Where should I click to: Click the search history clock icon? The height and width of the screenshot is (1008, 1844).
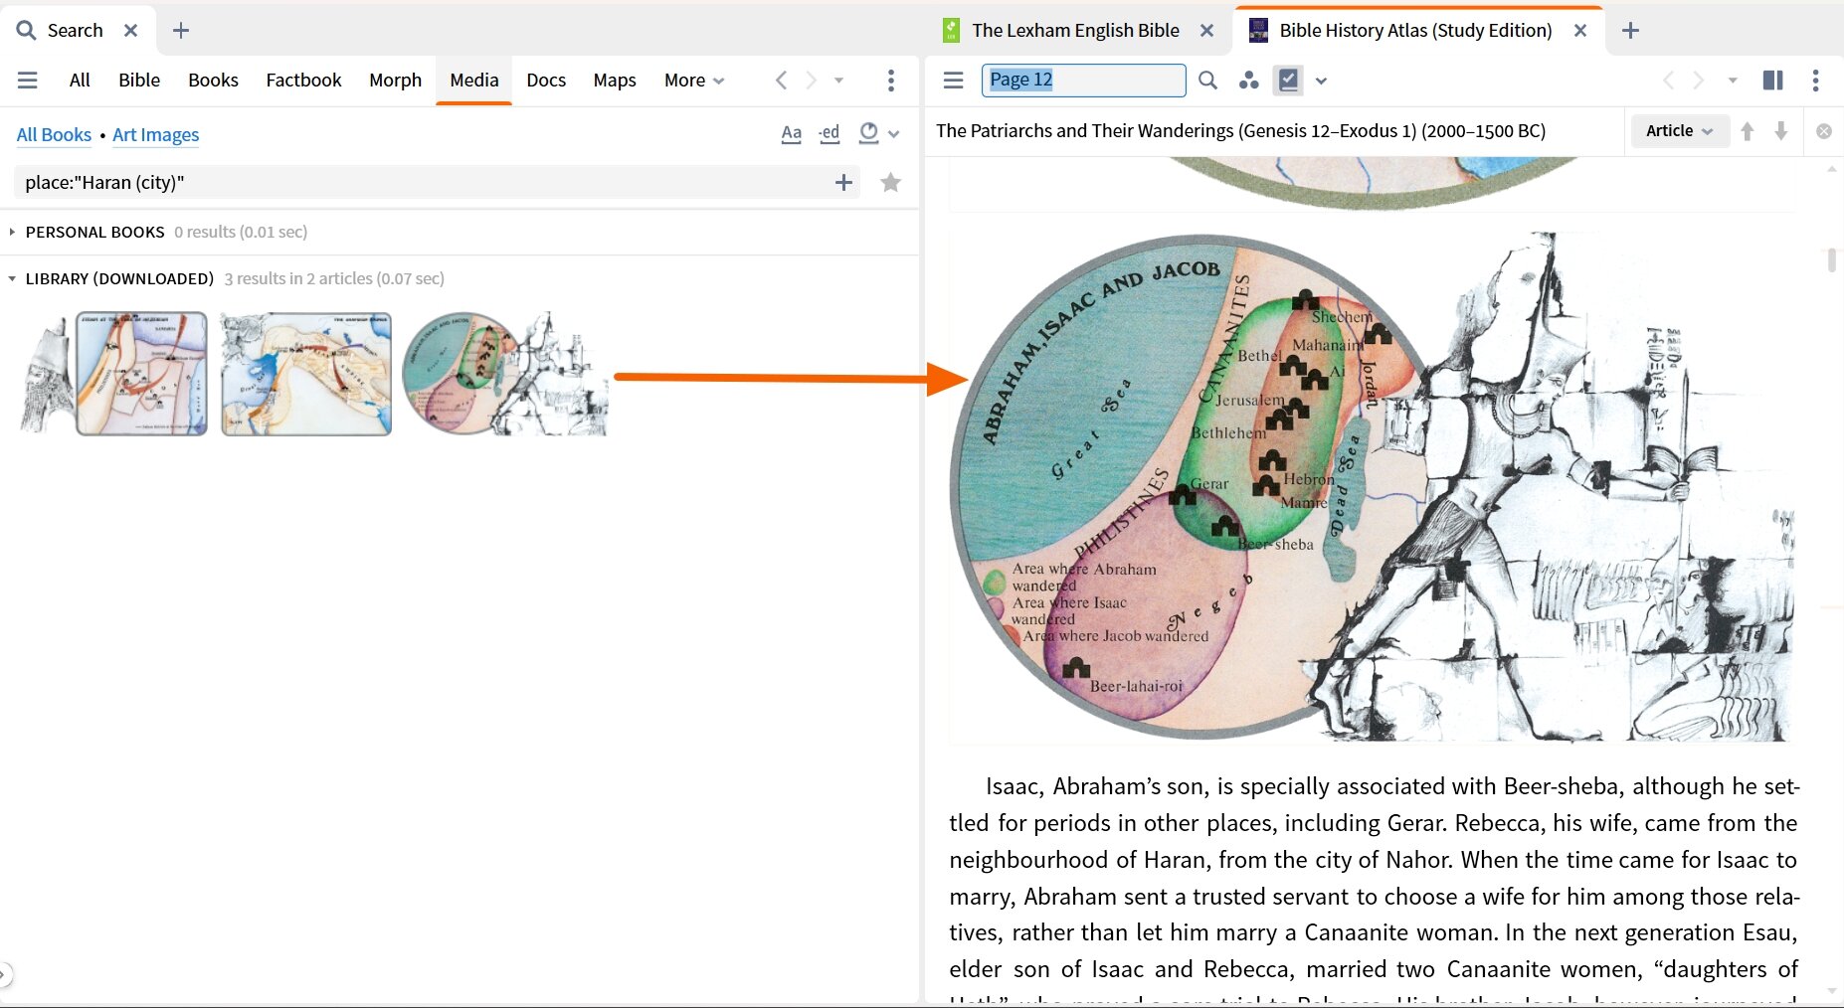pos(866,133)
